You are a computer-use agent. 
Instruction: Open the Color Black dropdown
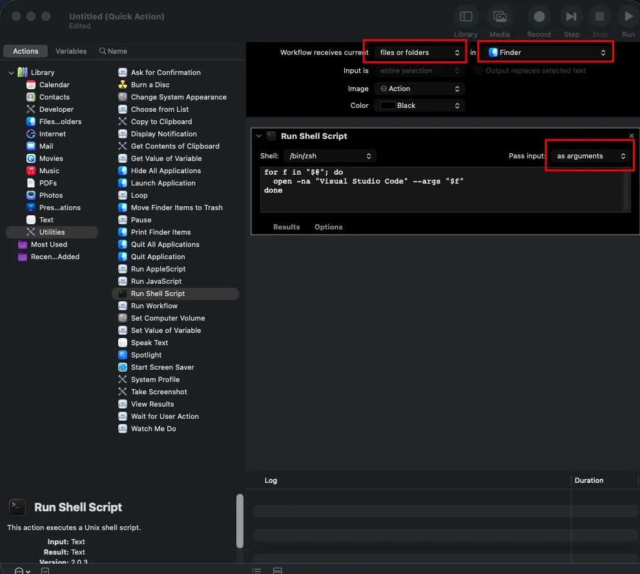click(419, 105)
